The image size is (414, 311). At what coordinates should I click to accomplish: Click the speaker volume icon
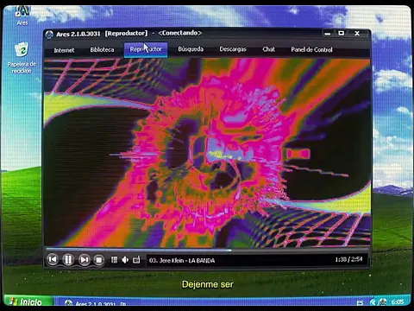pos(125,260)
